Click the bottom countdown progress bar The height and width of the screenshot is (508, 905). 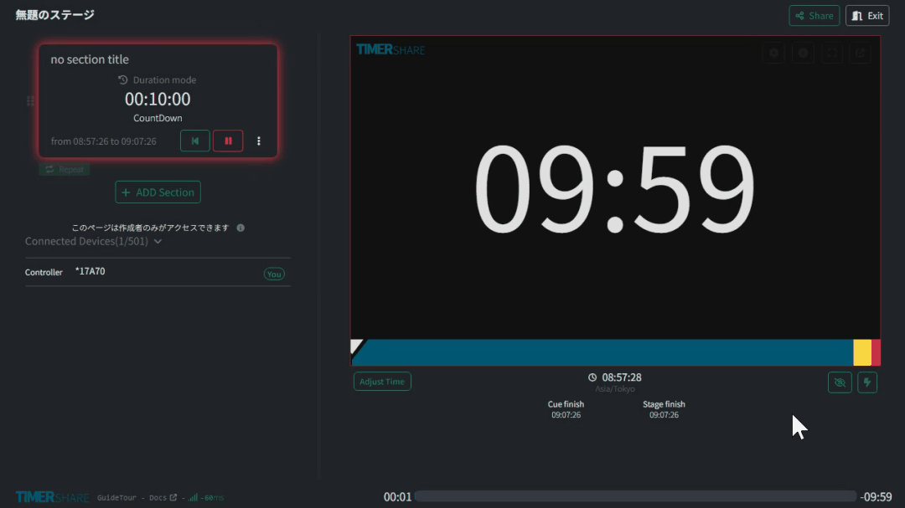tap(635, 497)
